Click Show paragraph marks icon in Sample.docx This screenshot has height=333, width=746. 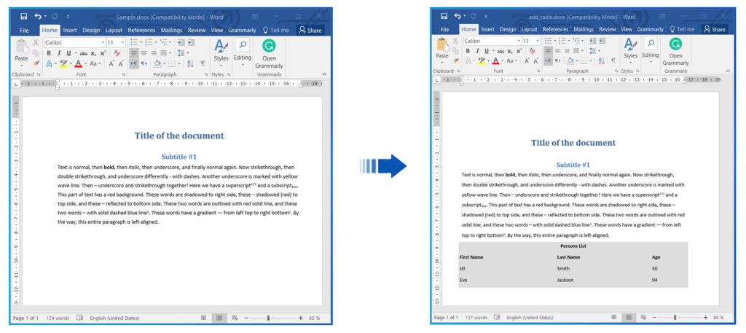(x=202, y=63)
